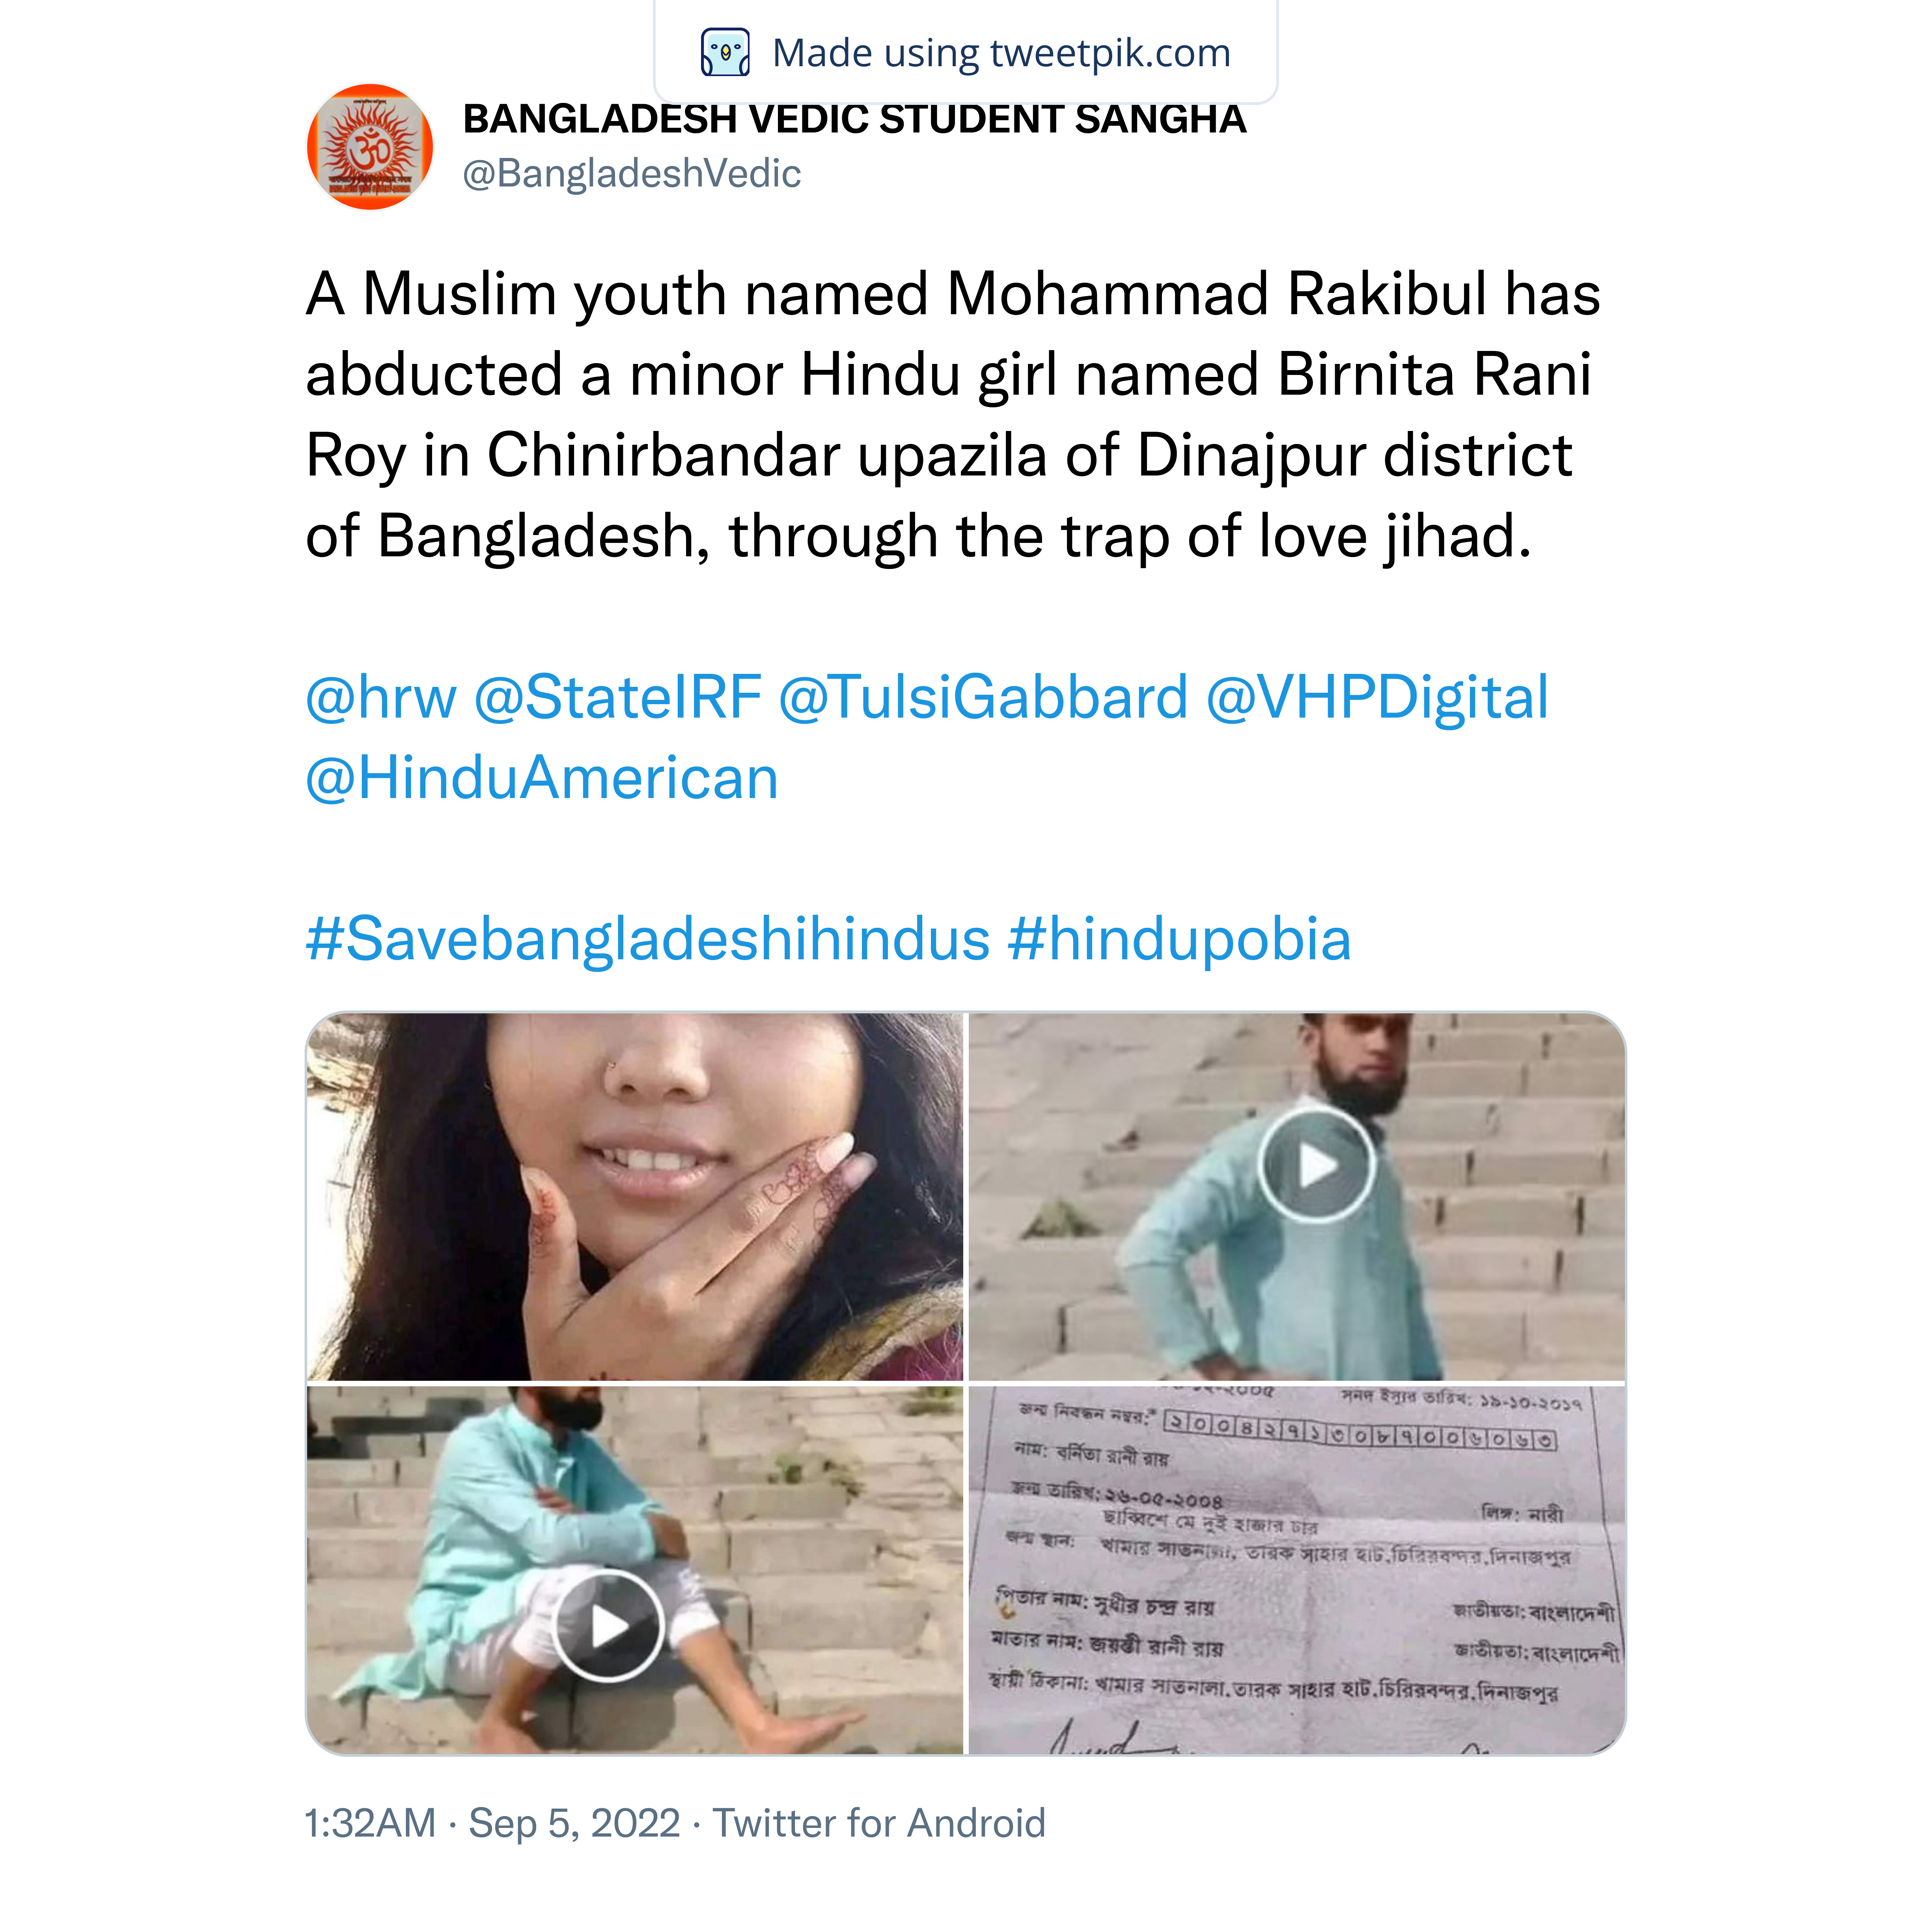Screen dimensions: 1932x1932
Task: Open the @StateIRF mention
Action: [617, 698]
